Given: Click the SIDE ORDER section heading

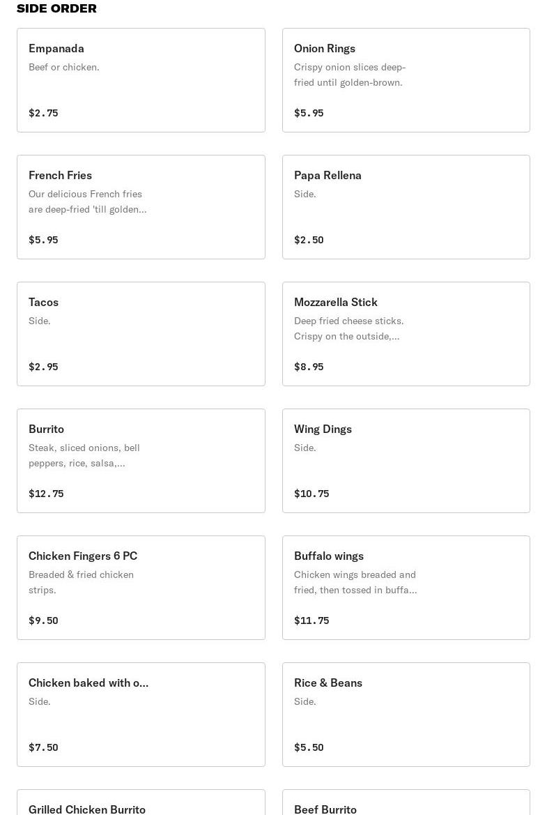Looking at the screenshot, I should tap(56, 8).
